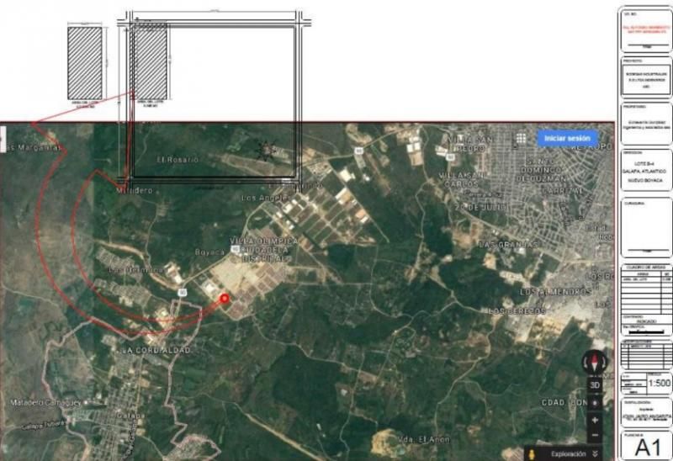Image resolution: width=673 pixels, height=461 pixels.
Task: Click the route 40 shield below Villa San Pedro
Action: click(450, 157)
